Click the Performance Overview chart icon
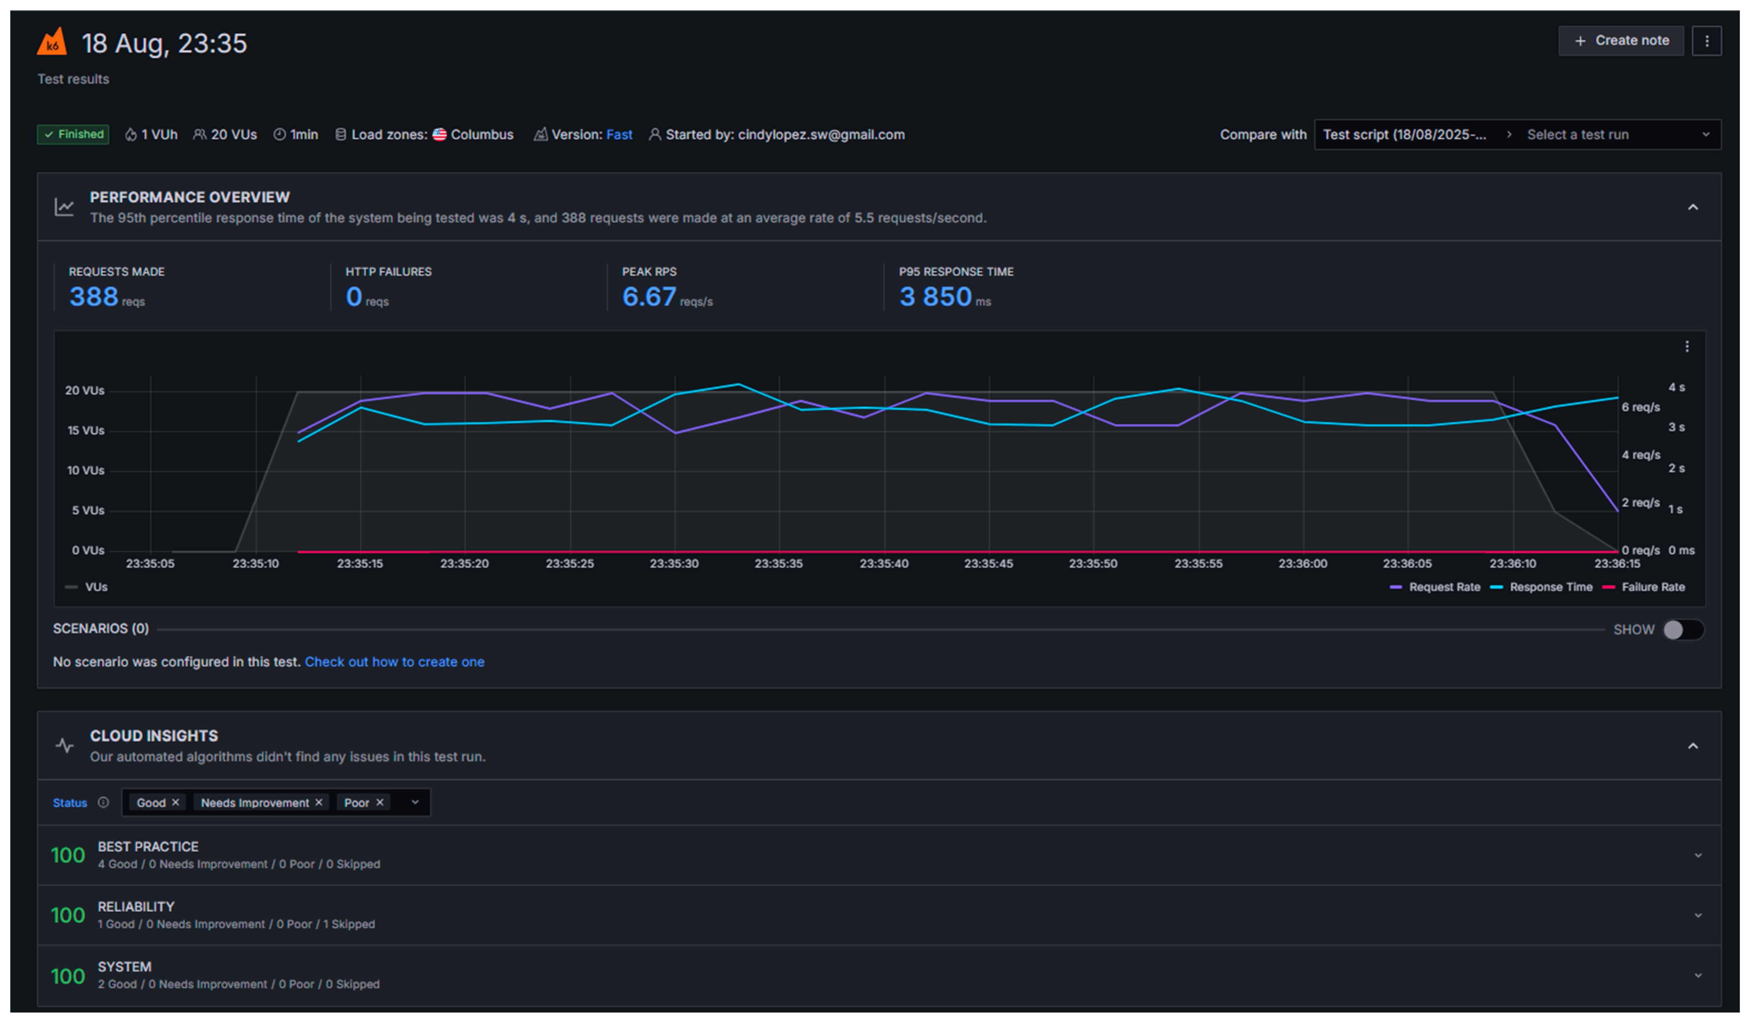Image resolution: width=1750 pixels, height=1025 pixels. 64,207
